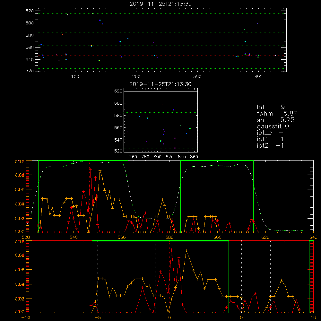
Task: Click x-axis label '400' of the wide scatter plot
Action: click(x=258, y=77)
